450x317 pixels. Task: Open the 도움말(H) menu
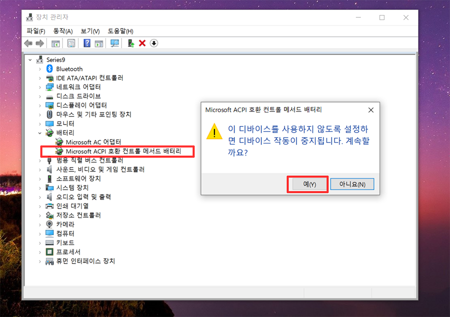120,31
